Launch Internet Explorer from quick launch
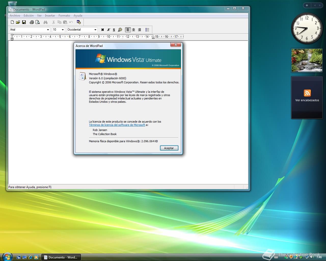The width and height of the screenshot is (326, 261). pos(30,257)
